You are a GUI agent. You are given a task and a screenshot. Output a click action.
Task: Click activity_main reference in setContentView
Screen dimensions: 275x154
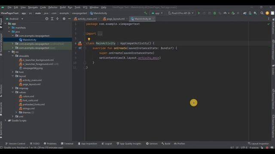[149, 58]
